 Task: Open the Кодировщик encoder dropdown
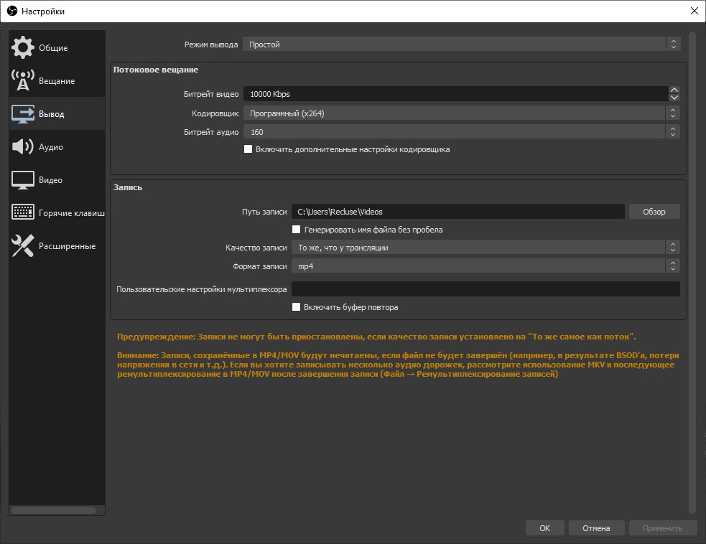460,113
